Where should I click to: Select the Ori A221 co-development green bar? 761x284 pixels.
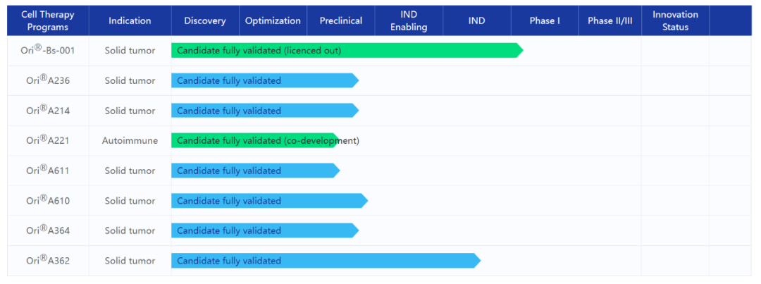click(254, 141)
